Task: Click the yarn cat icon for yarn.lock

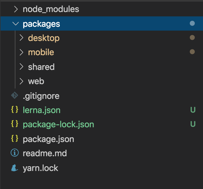Action: point(14,168)
